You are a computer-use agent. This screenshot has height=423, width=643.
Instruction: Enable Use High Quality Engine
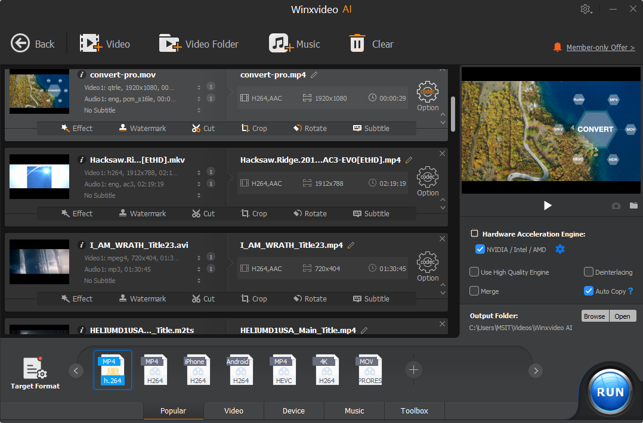(474, 272)
